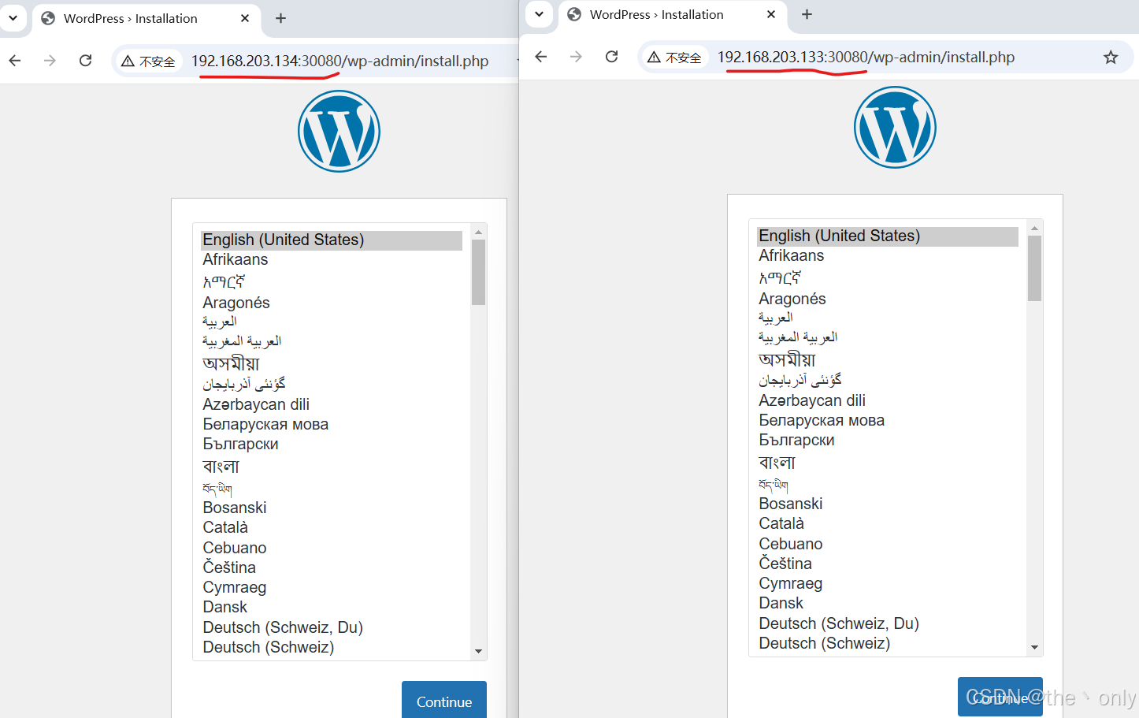Viewport: 1139px width, 718px height.
Task: Select বাংলা in right language list
Action: pyautogui.click(x=888, y=463)
